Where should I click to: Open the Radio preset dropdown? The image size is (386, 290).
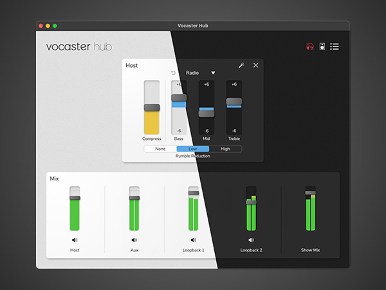click(201, 73)
